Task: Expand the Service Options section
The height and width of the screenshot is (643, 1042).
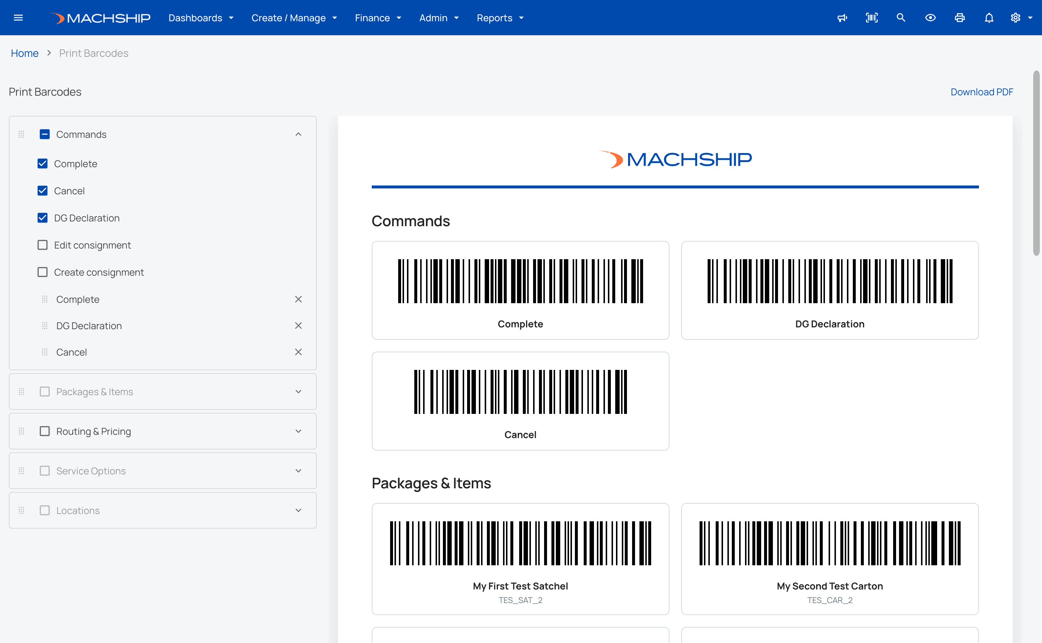Action: (298, 471)
